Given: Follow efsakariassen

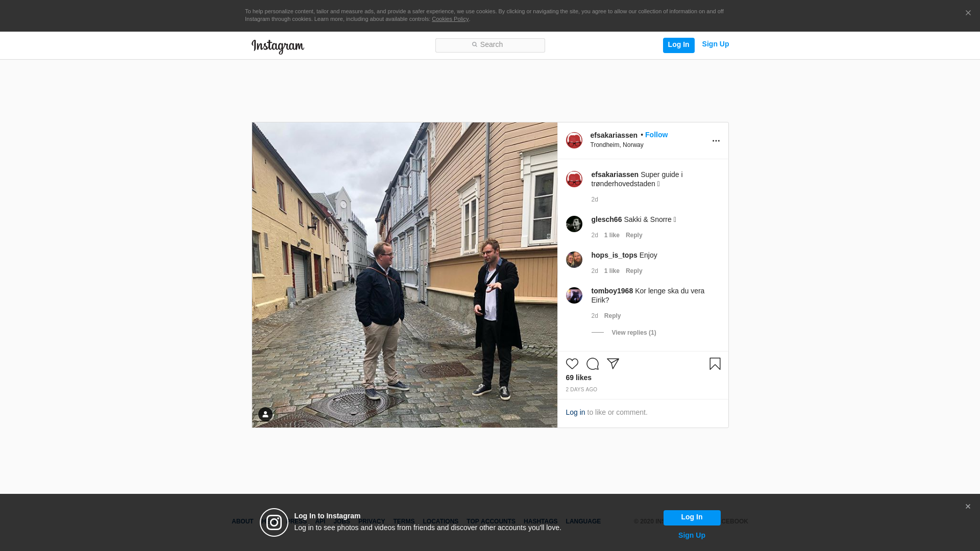Looking at the screenshot, I should (x=656, y=135).
